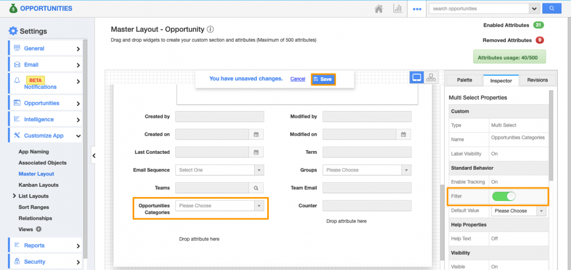Switch to hierarchy layout view icon
This screenshot has height=270, width=571.
[432, 77]
